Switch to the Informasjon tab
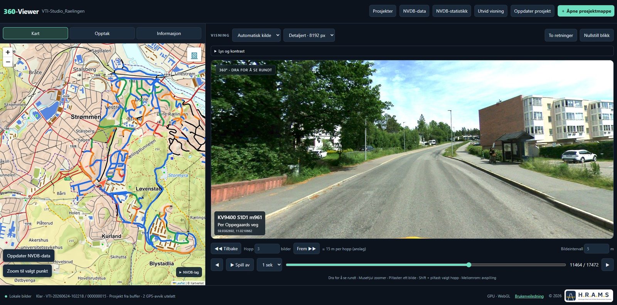The width and height of the screenshot is (617, 305). [169, 33]
